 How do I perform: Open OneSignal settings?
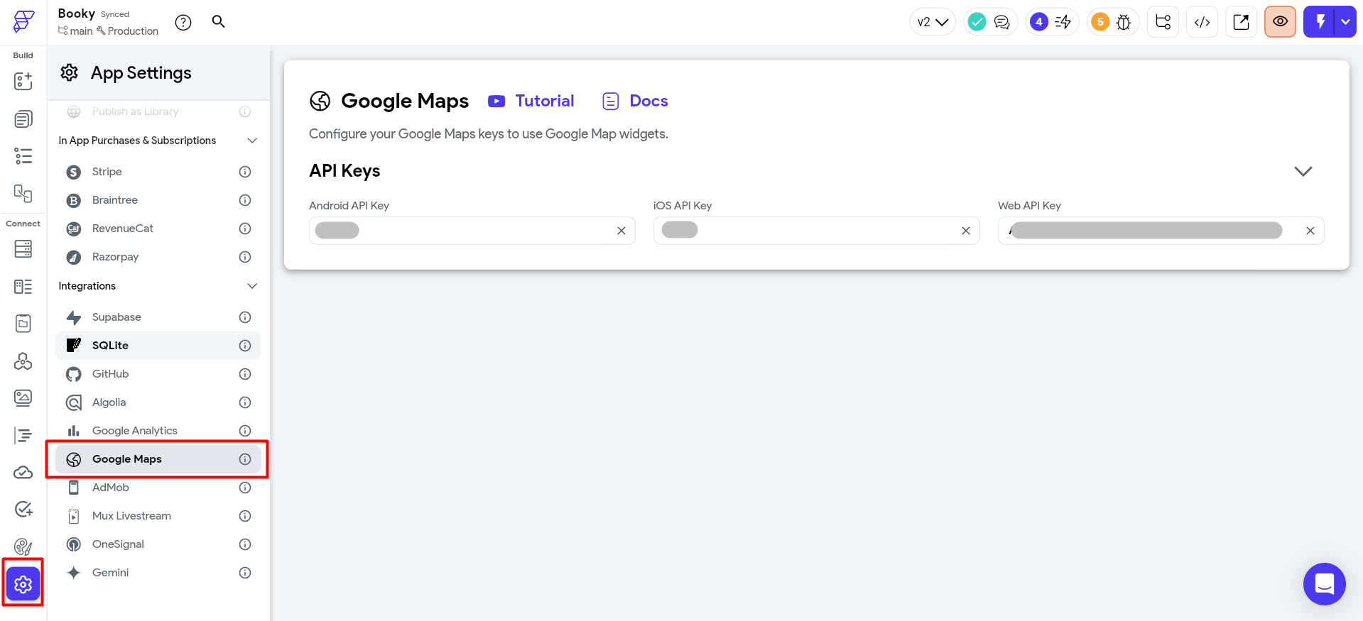click(158, 544)
